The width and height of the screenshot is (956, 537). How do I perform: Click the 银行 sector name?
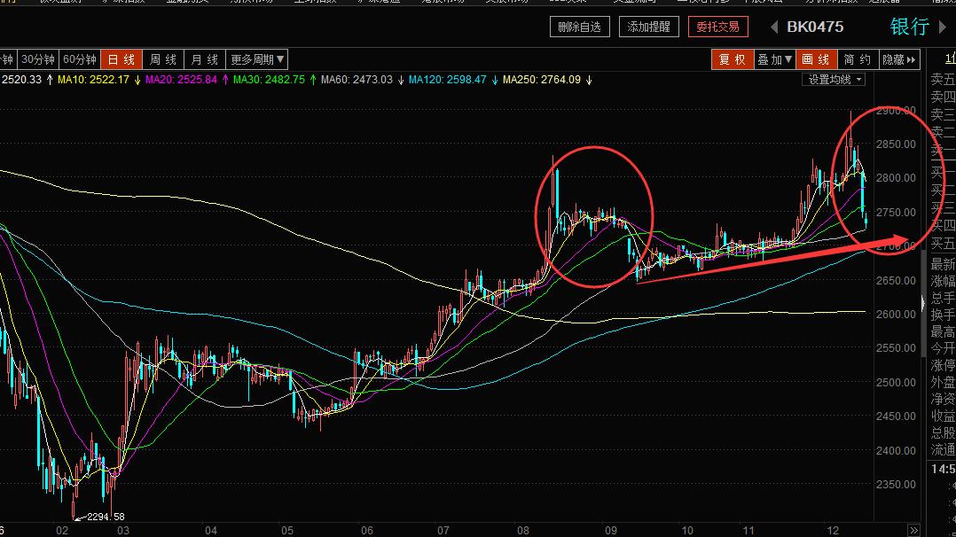pyautogui.click(x=910, y=27)
